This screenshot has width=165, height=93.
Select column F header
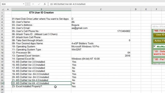click(x=156, y=9)
